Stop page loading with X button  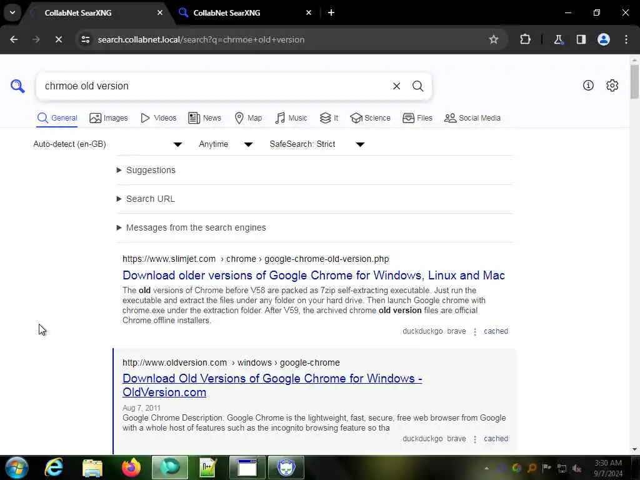click(x=58, y=39)
